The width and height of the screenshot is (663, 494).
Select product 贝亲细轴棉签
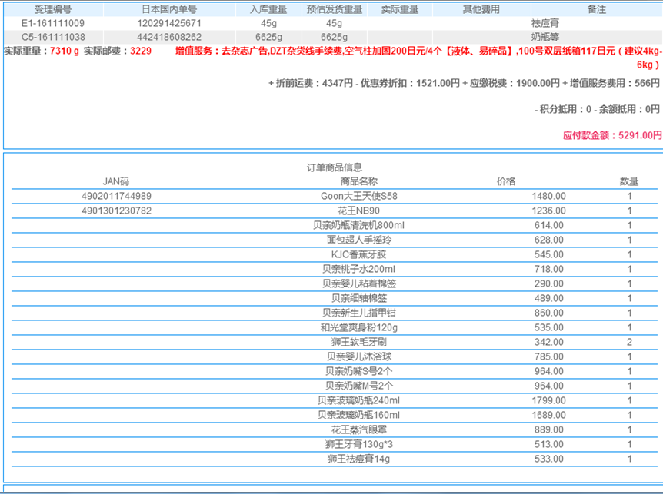point(359,299)
